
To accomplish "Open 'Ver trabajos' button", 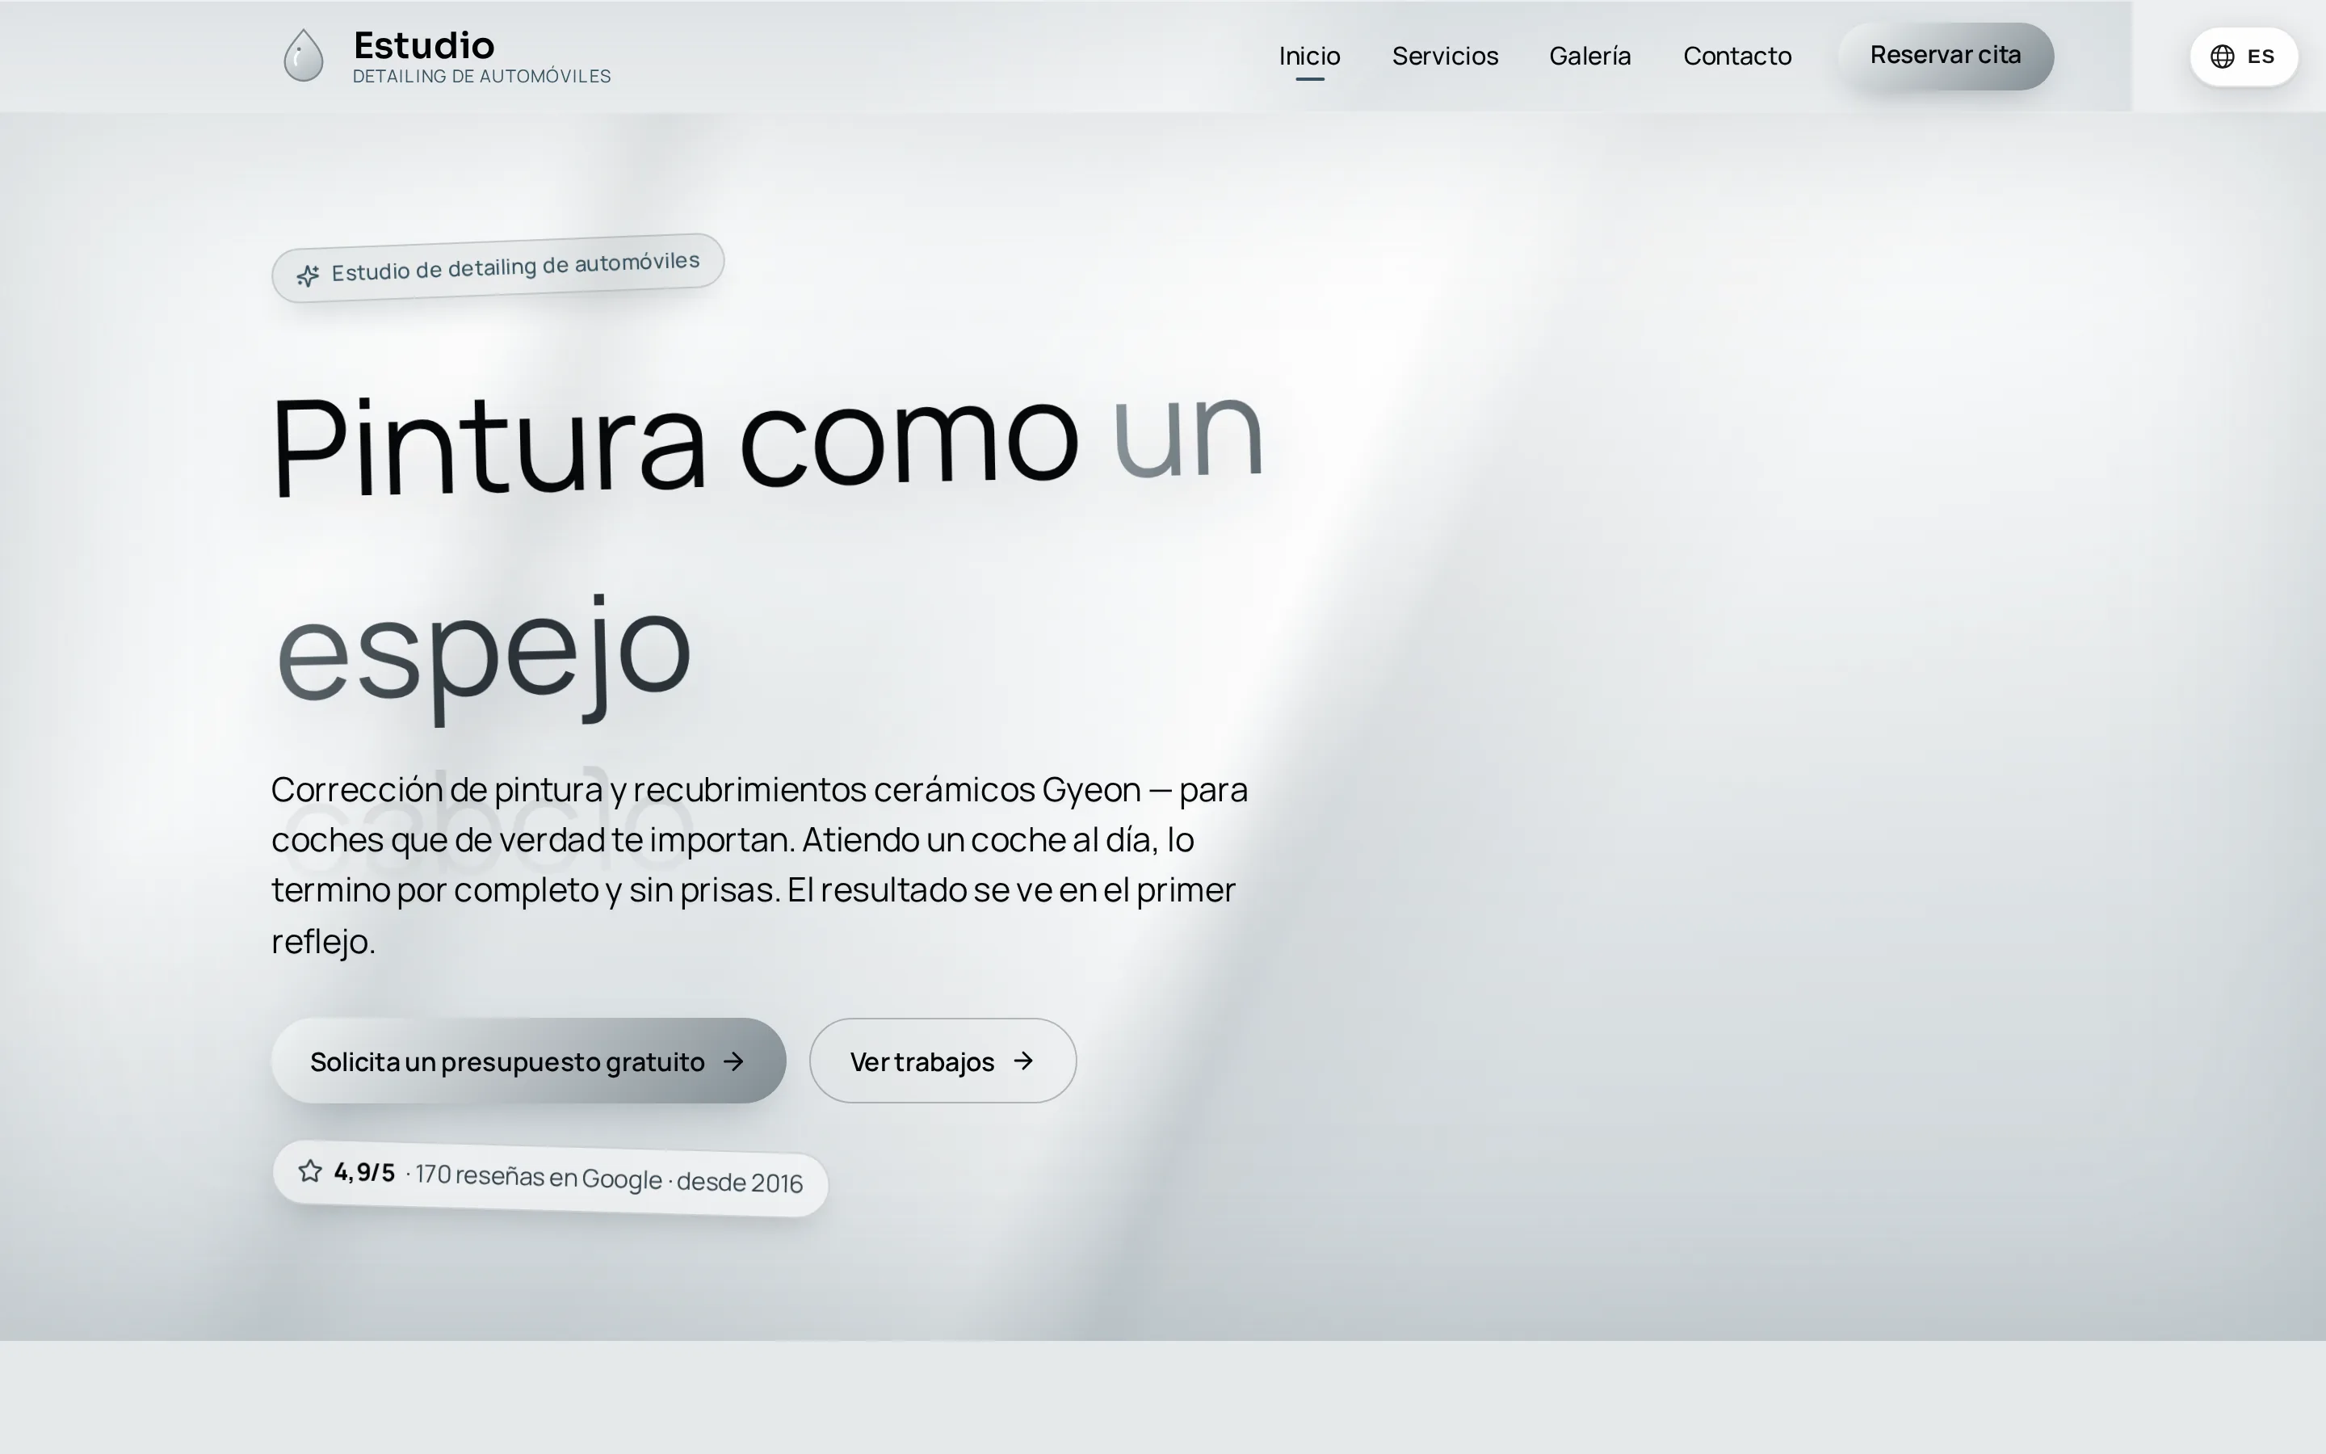I will [x=943, y=1061].
